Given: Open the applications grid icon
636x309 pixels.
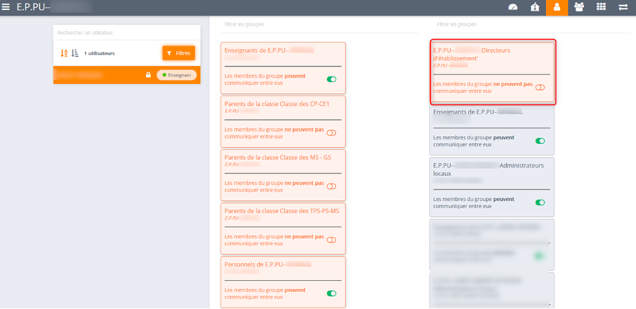Looking at the screenshot, I should [x=601, y=7].
